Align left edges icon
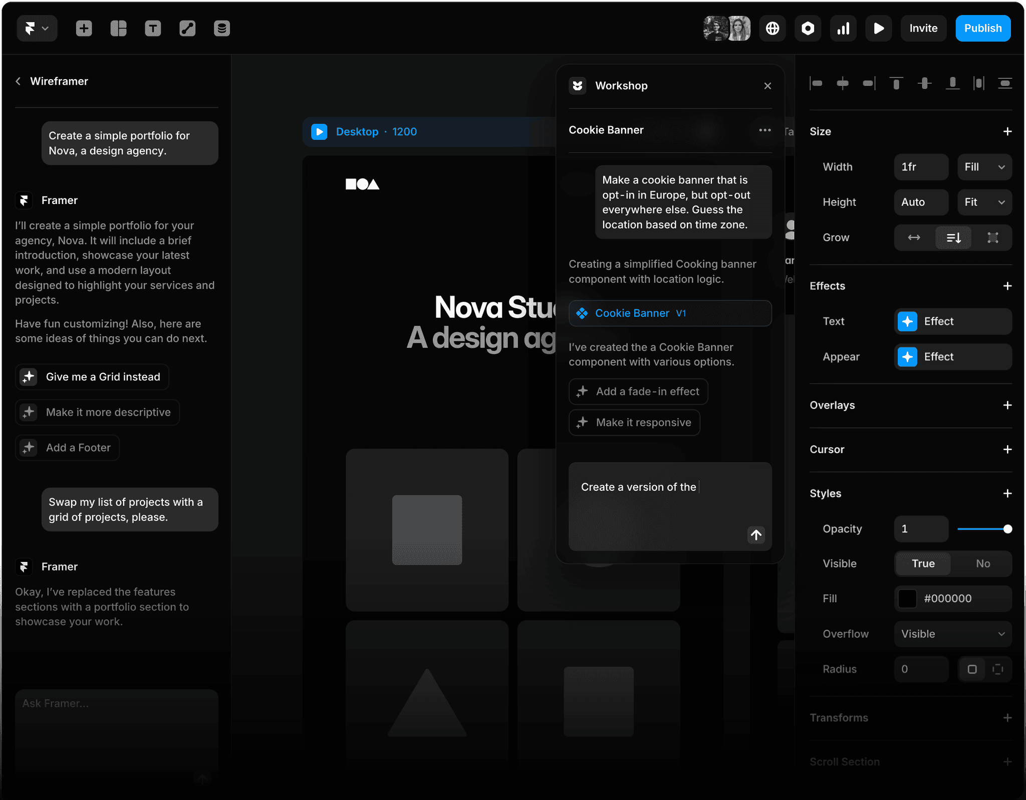The height and width of the screenshot is (800, 1026). (x=816, y=83)
